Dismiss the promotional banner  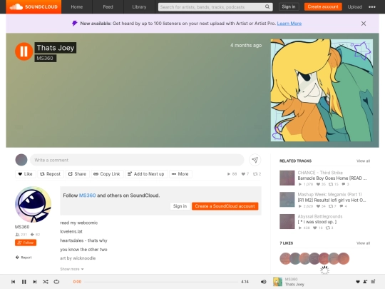click(364, 24)
